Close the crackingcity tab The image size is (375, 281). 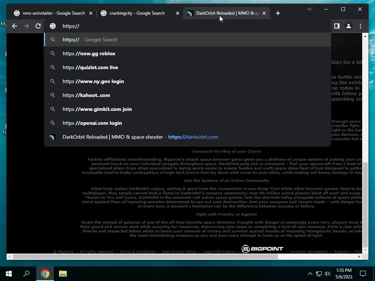coord(178,14)
